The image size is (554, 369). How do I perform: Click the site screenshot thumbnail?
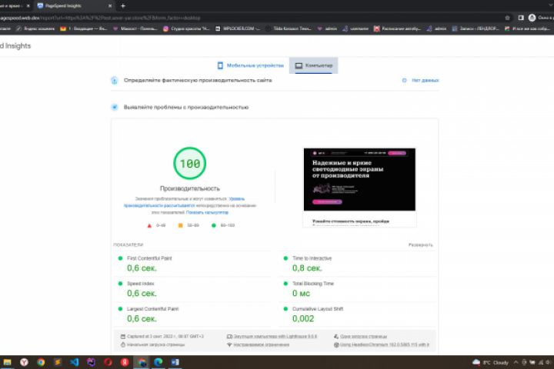coord(359,187)
